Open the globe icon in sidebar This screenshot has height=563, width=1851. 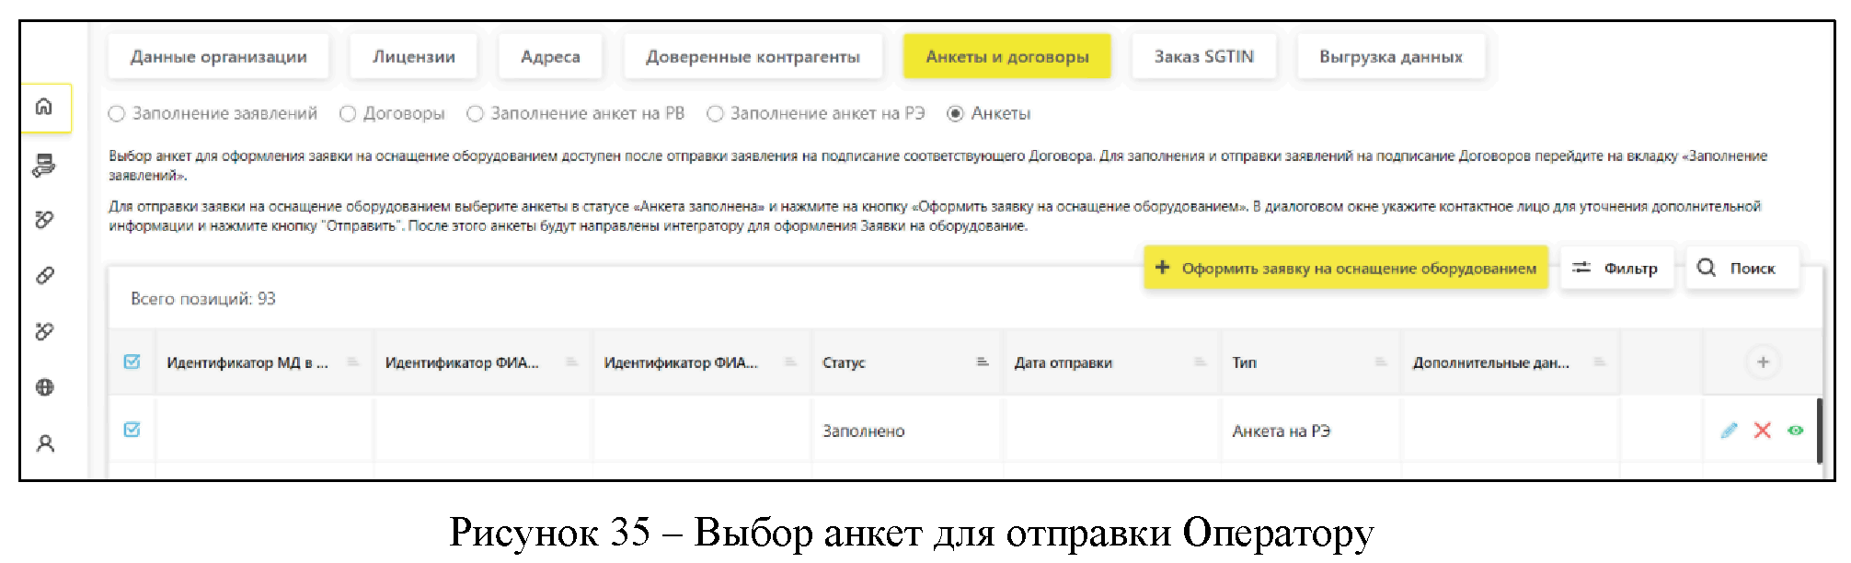44,387
